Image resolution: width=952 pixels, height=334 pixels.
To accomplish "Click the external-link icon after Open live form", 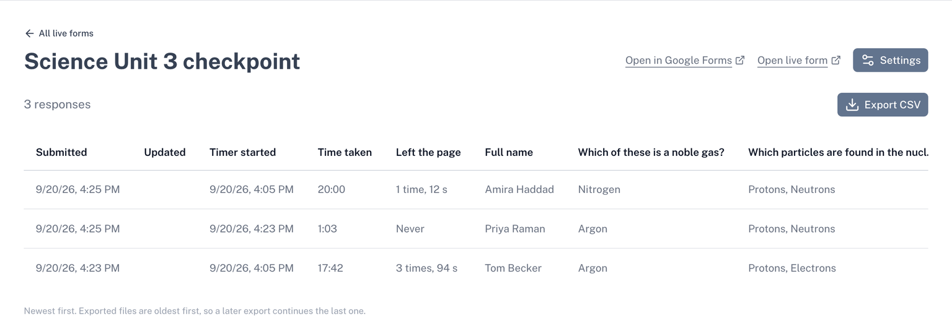I will coord(835,60).
